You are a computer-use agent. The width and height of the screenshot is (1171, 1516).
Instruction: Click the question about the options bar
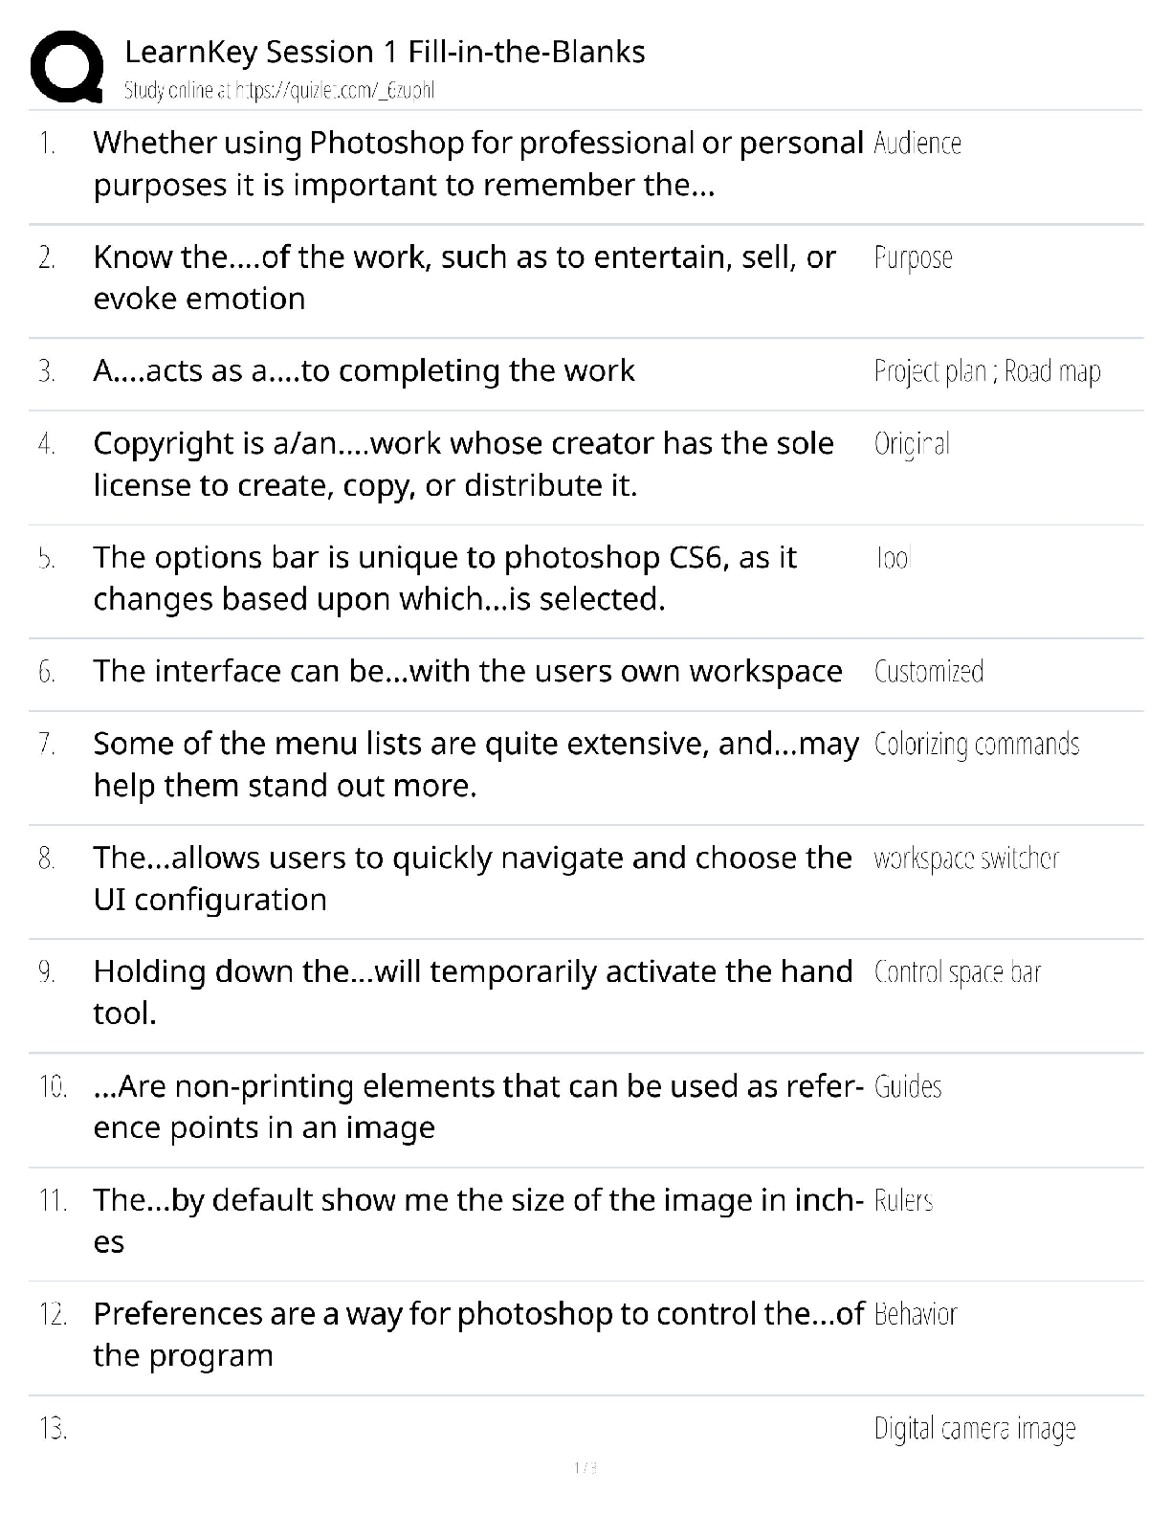point(445,578)
